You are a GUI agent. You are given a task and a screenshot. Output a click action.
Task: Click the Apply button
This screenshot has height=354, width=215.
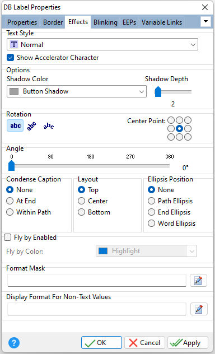(x=188, y=343)
